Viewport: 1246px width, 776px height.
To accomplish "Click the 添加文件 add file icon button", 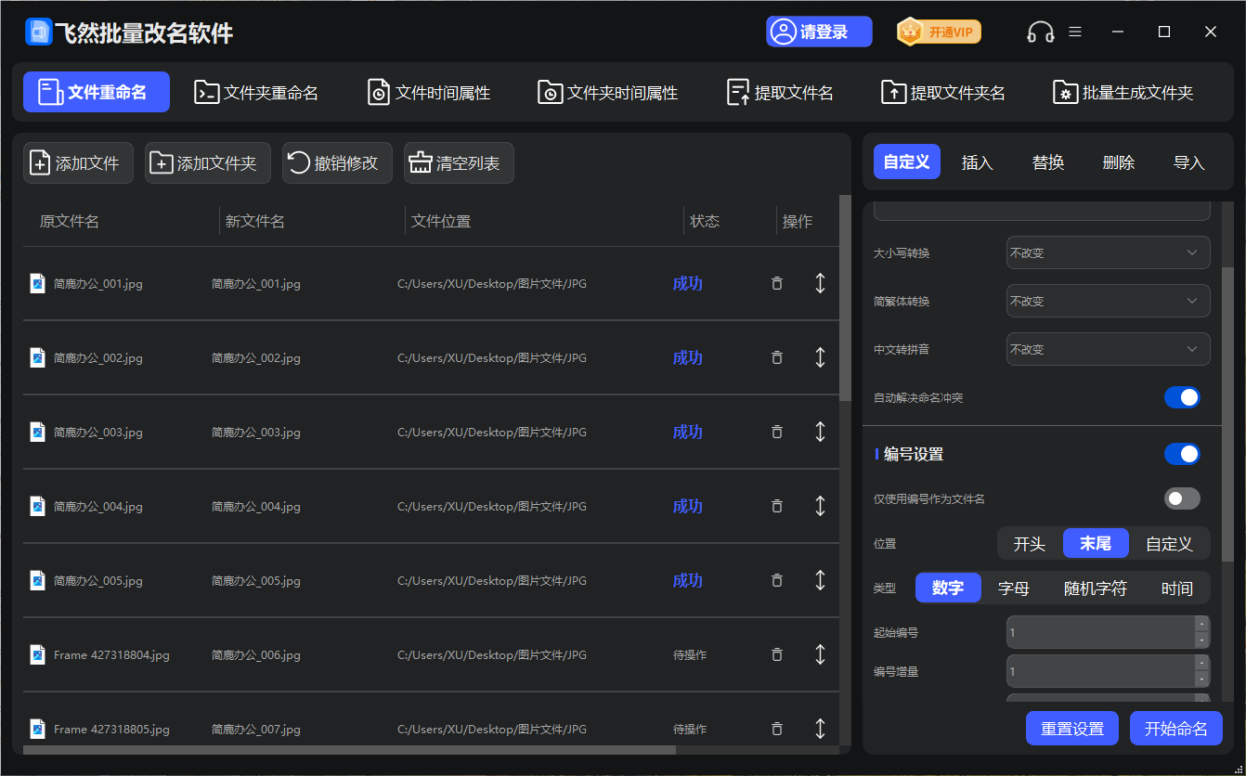I will tap(78, 163).
